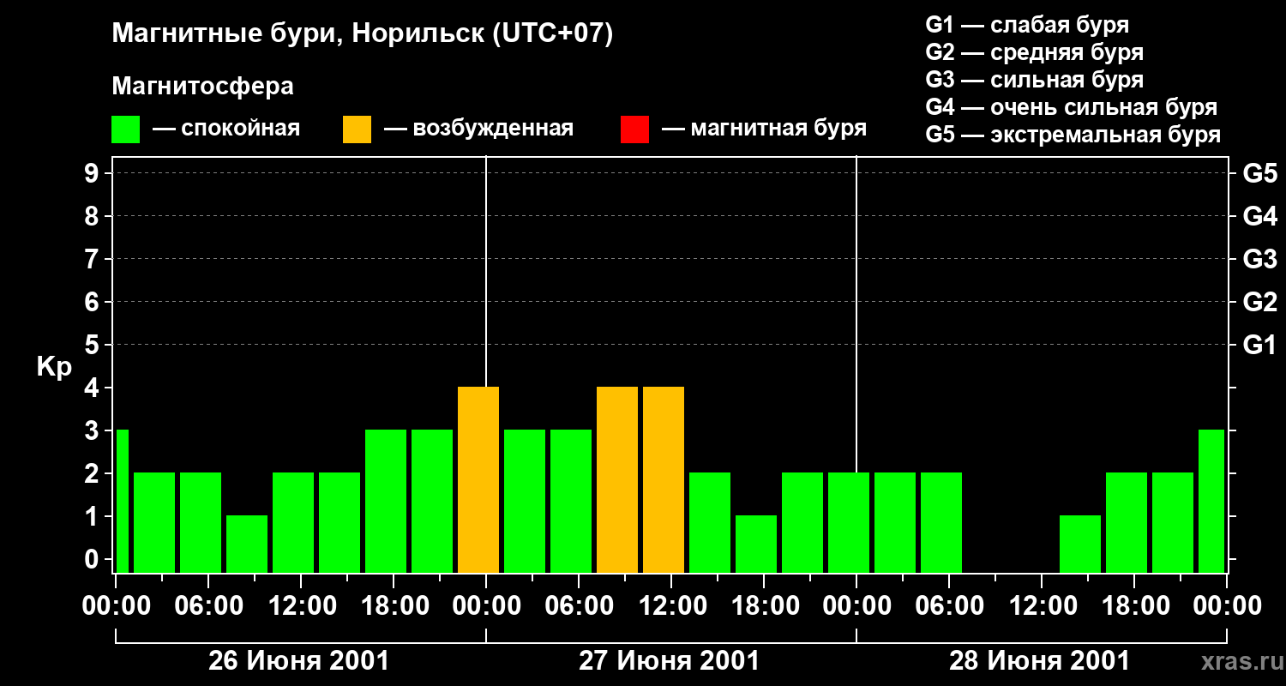1286x686 pixels.
Task: Click the 'G1 — слабая буря' legend line
Action: pos(1027,24)
